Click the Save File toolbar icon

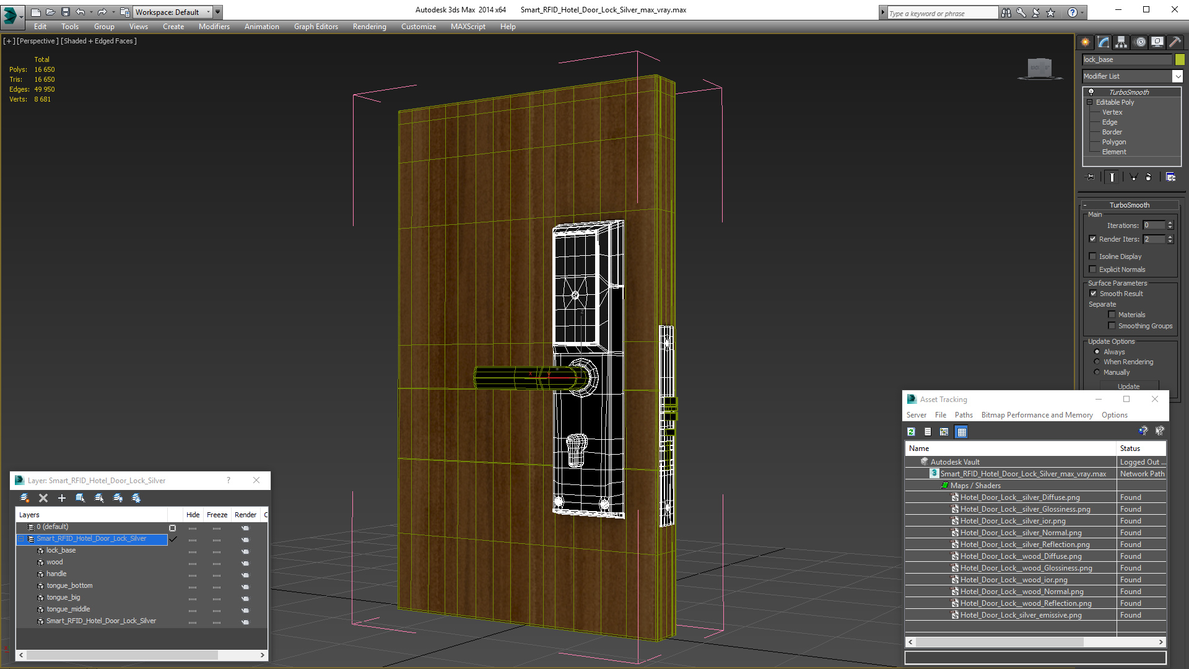[x=66, y=12]
